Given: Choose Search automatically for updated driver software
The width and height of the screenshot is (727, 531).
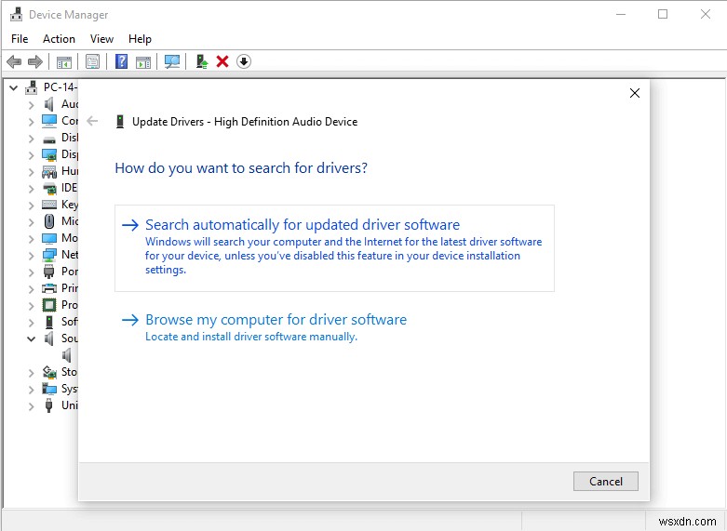Looking at the screenshot, I should tap(303, 225).
